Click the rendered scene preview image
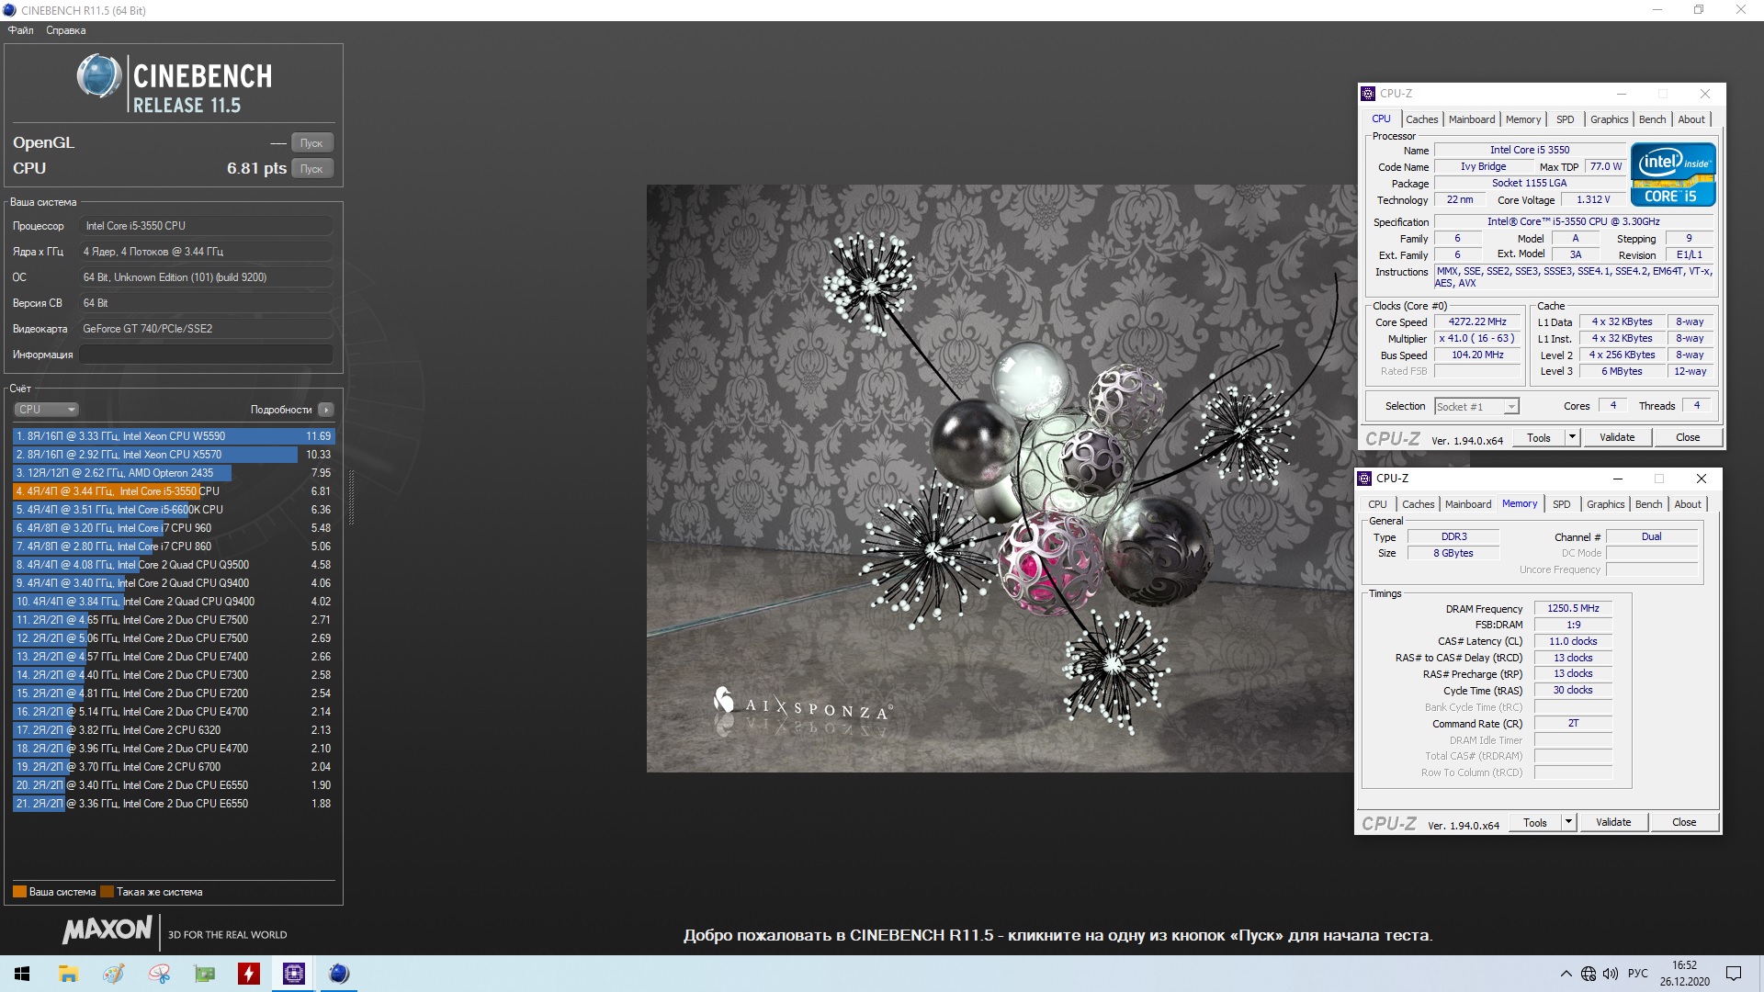The image size is (1764, 992). [1001, 479]
